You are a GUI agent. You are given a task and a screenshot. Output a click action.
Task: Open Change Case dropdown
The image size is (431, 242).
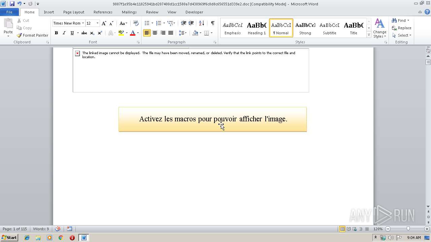[x=123, y=23]
